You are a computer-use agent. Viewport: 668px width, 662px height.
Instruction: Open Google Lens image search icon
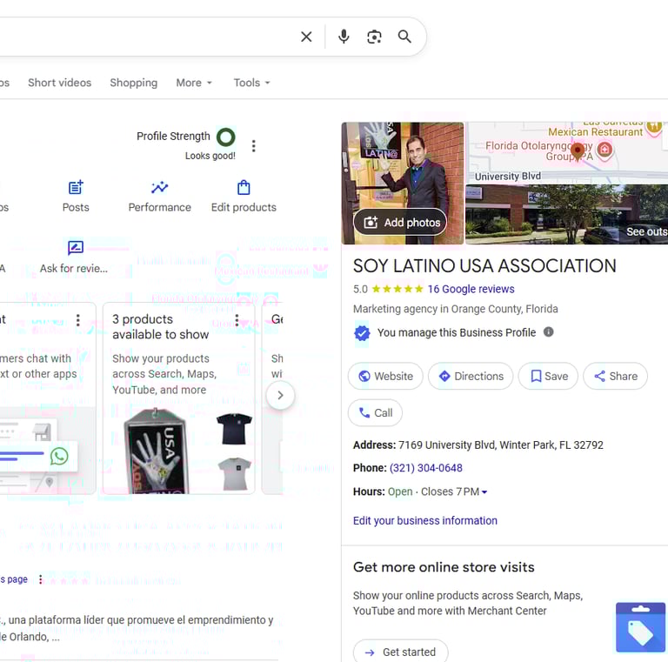pyautogui.click(x=374, y=37)
